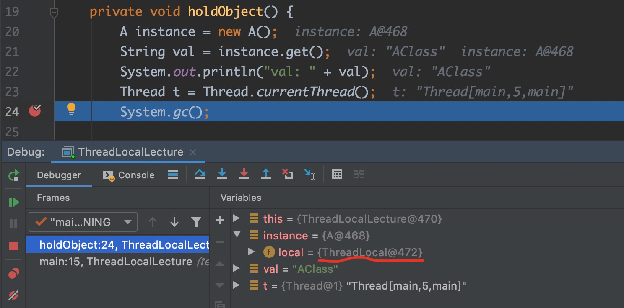This screenshot has height=308, width=624.
Task: Click the move watch down triangle
Action: [x=220, y=286]
